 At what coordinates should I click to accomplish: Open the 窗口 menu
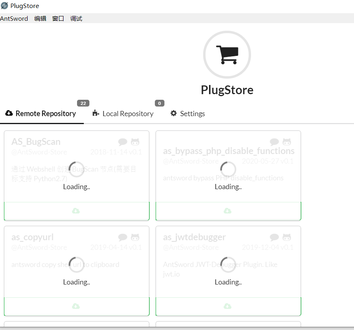pos(58,18)
